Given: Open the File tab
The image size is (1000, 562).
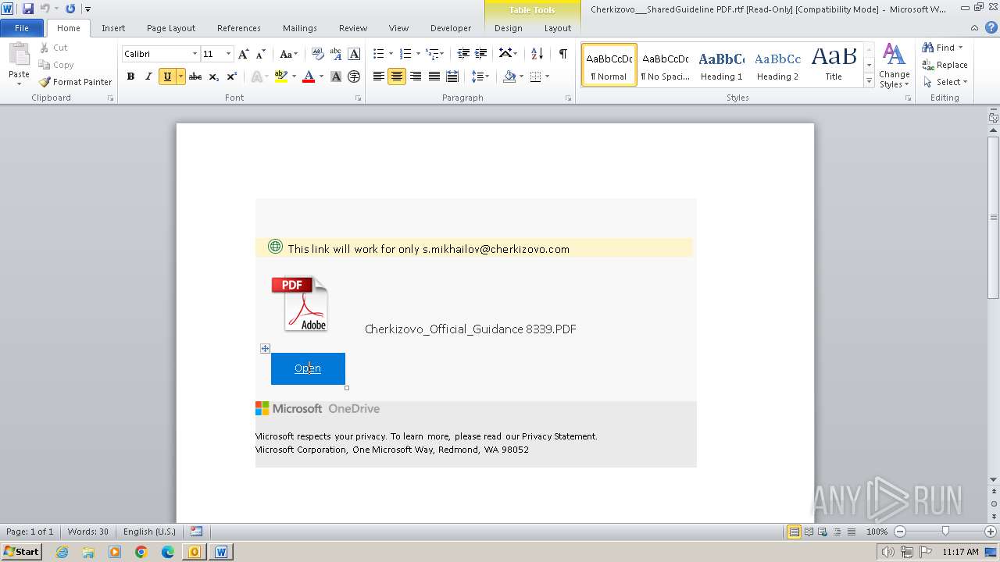Looking at the screenshot, I should 22,28.
